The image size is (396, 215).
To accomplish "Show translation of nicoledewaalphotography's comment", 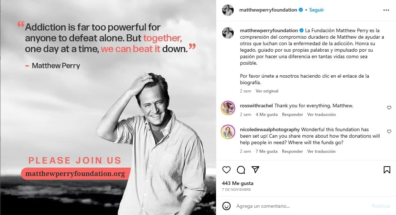I will click(x=321, y=151).
